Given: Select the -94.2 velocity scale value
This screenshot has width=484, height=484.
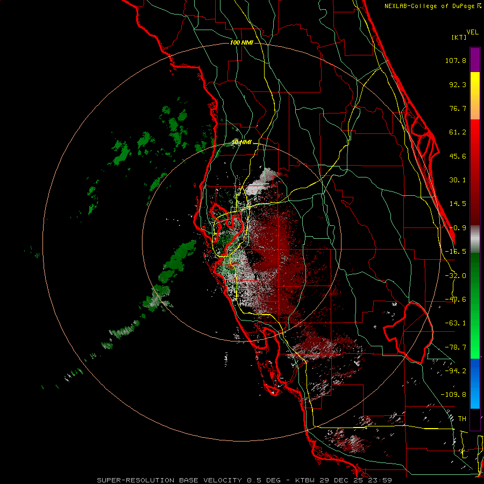Looking at the screenshot, I should (x=455, y=371).
